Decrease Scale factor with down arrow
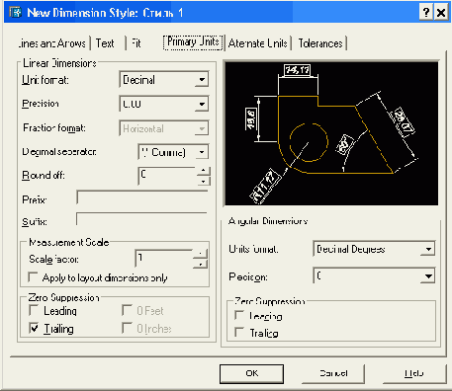452x391 pixels. click(200, 263)
